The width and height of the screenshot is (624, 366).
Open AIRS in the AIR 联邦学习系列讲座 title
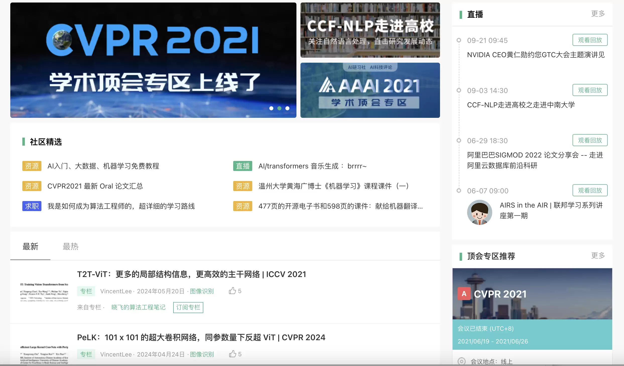(551, 210)
